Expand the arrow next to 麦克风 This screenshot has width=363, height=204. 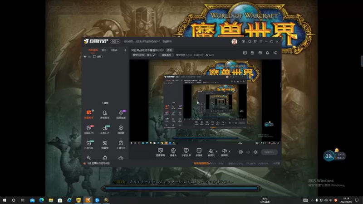pos(216,151)
